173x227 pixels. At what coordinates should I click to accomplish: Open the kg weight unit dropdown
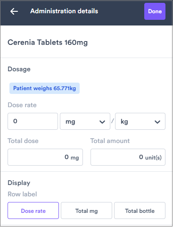click(140, 121)
